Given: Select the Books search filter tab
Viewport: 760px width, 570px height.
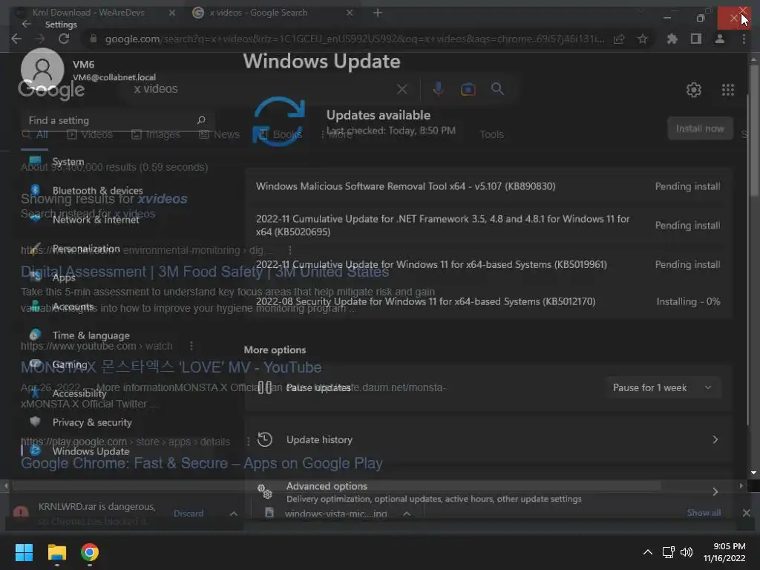Looking at the screenshot, I should 281,134.
